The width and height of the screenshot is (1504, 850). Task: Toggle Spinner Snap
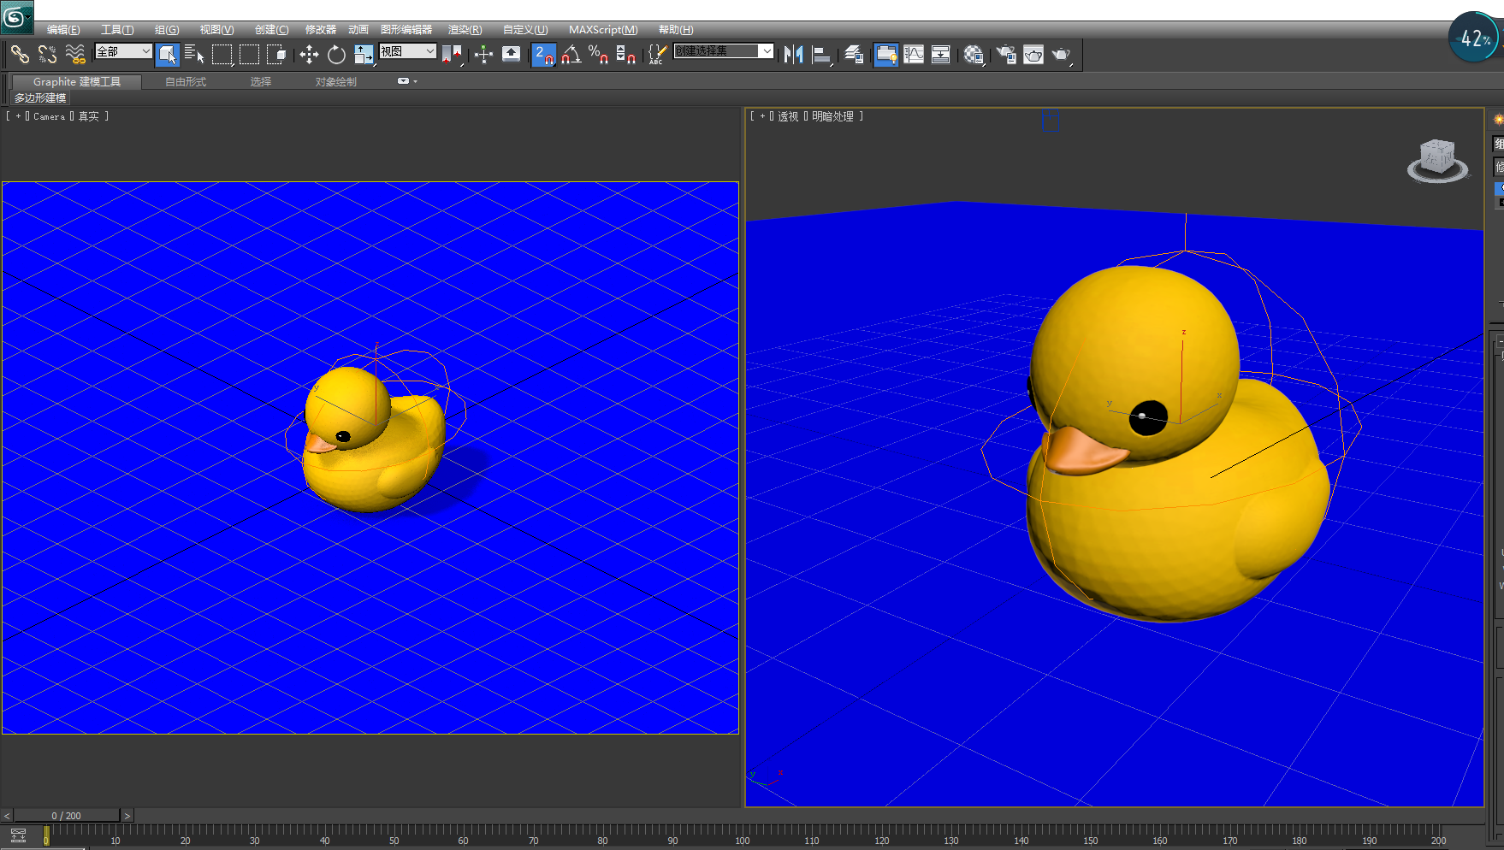[625, 55]
